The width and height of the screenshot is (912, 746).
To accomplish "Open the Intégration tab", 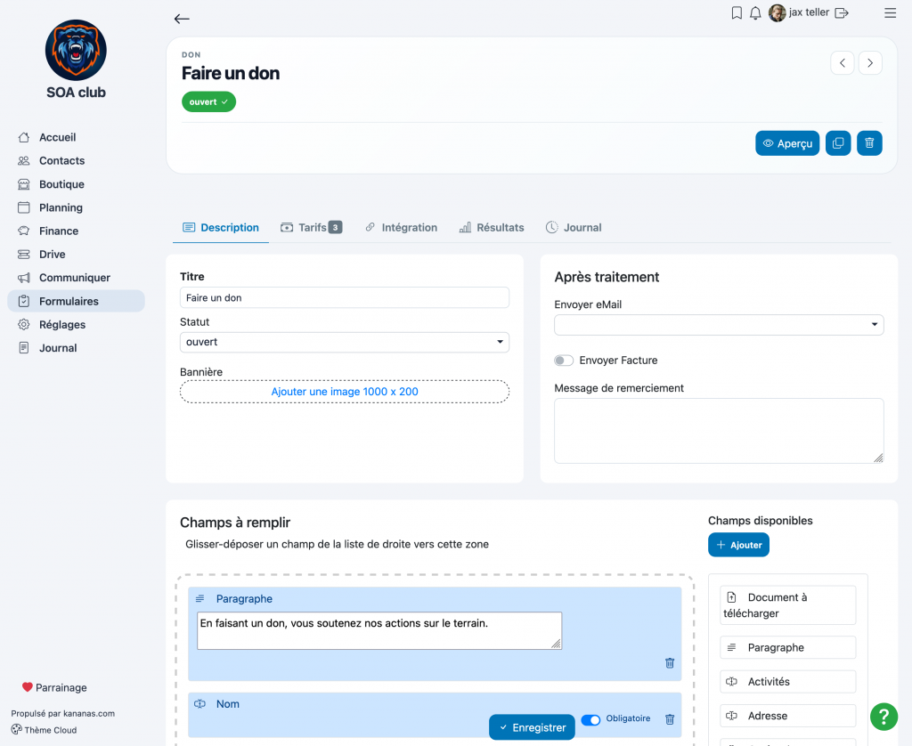I will pos(402,227).
